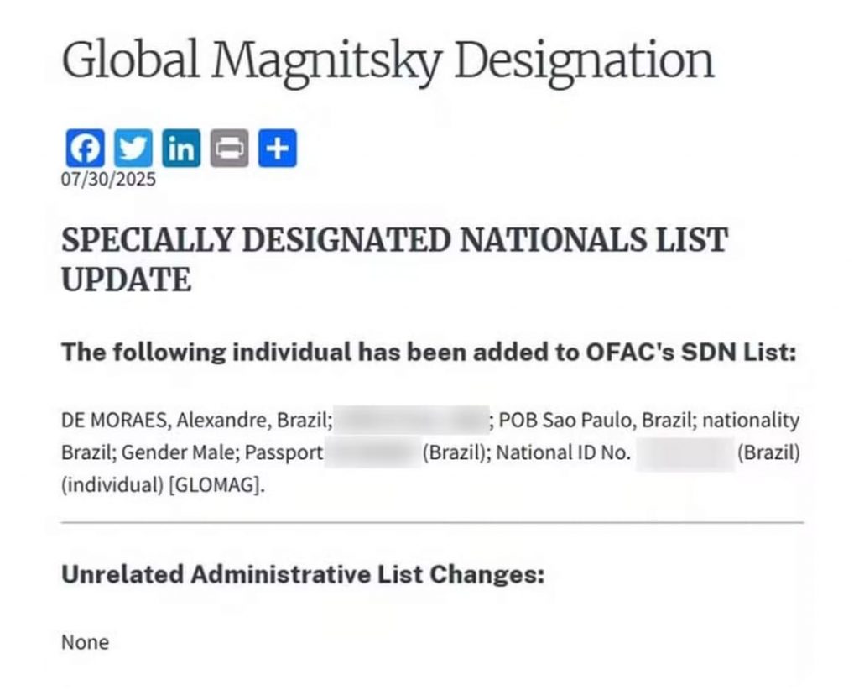This screenshot has width=859, height=690.
Task: Select the Gender Male text
Action: 178,452
